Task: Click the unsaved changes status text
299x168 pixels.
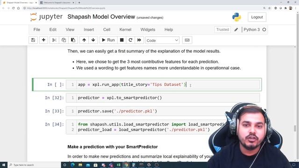Action: [150, 18]
